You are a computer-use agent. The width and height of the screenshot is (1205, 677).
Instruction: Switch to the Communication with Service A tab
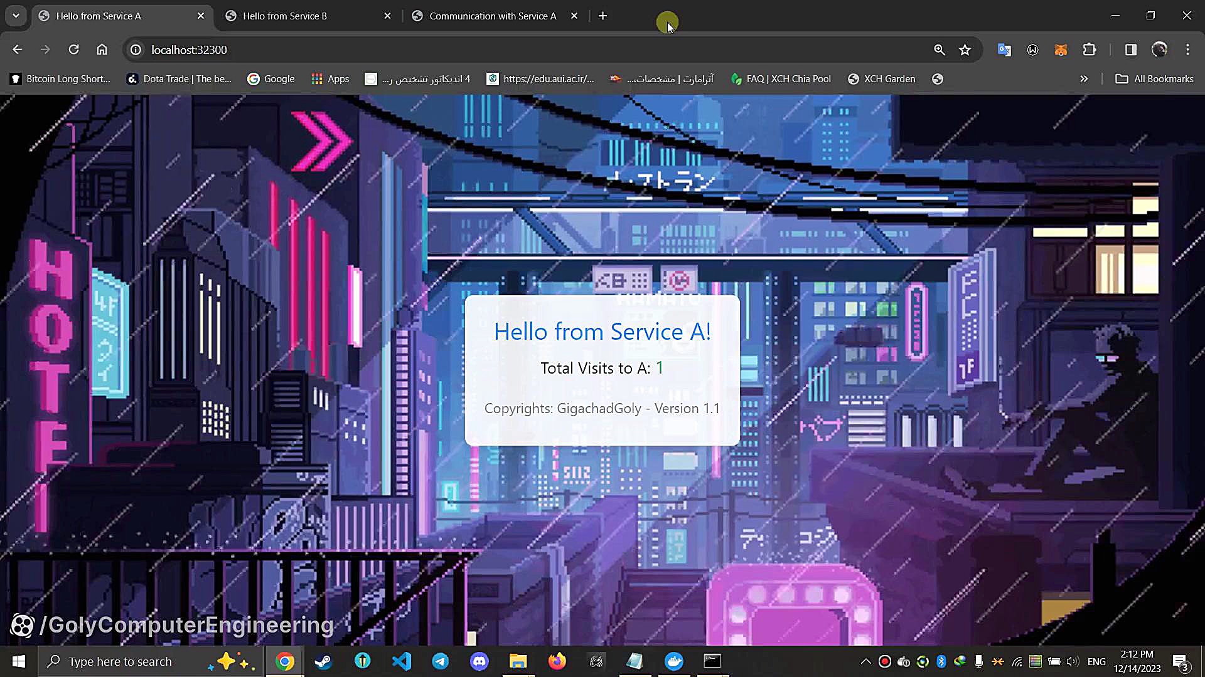(493, 16)
